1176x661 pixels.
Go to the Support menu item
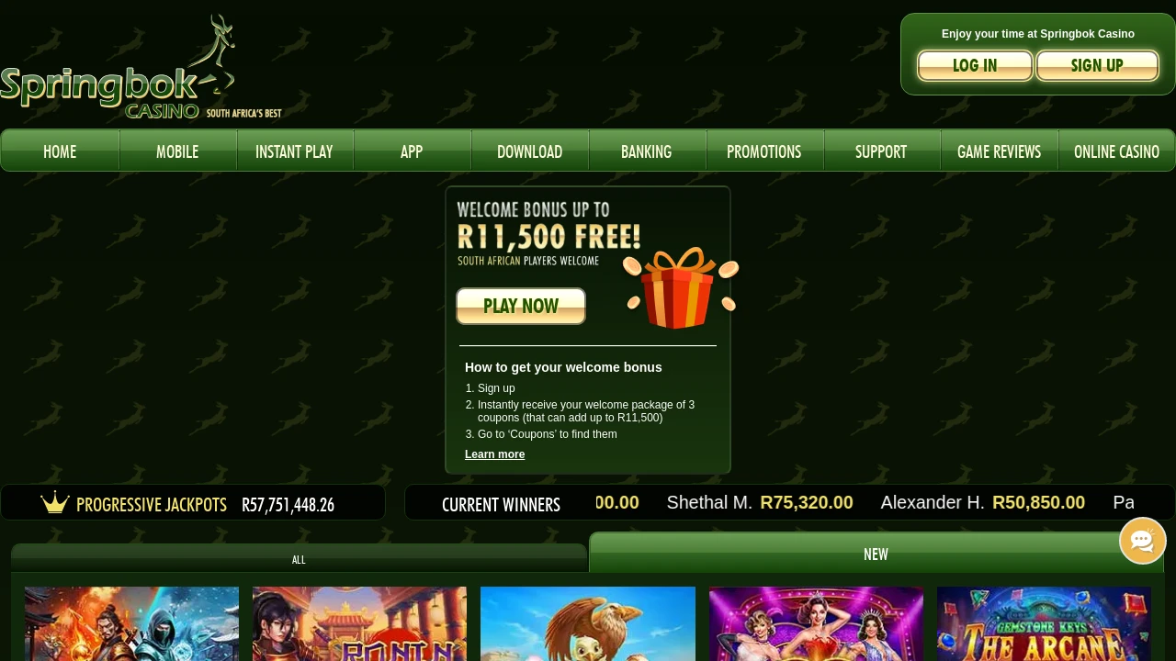881,151
